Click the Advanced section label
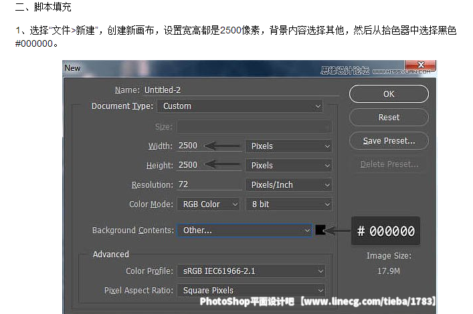Image resolution: width=473 pixels, height=314 pixels. [x=110, y=255]
